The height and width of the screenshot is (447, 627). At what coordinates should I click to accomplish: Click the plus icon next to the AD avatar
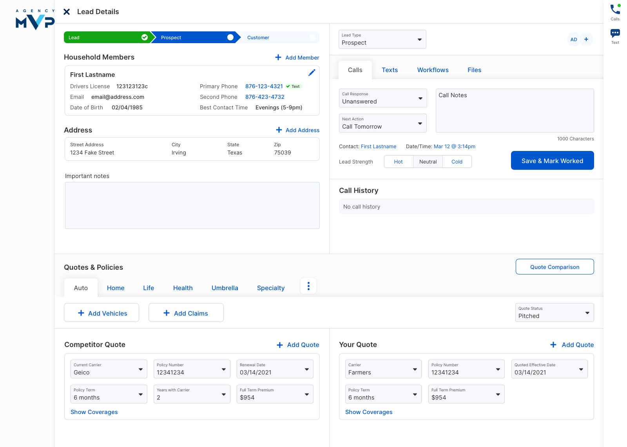[586, 39]
